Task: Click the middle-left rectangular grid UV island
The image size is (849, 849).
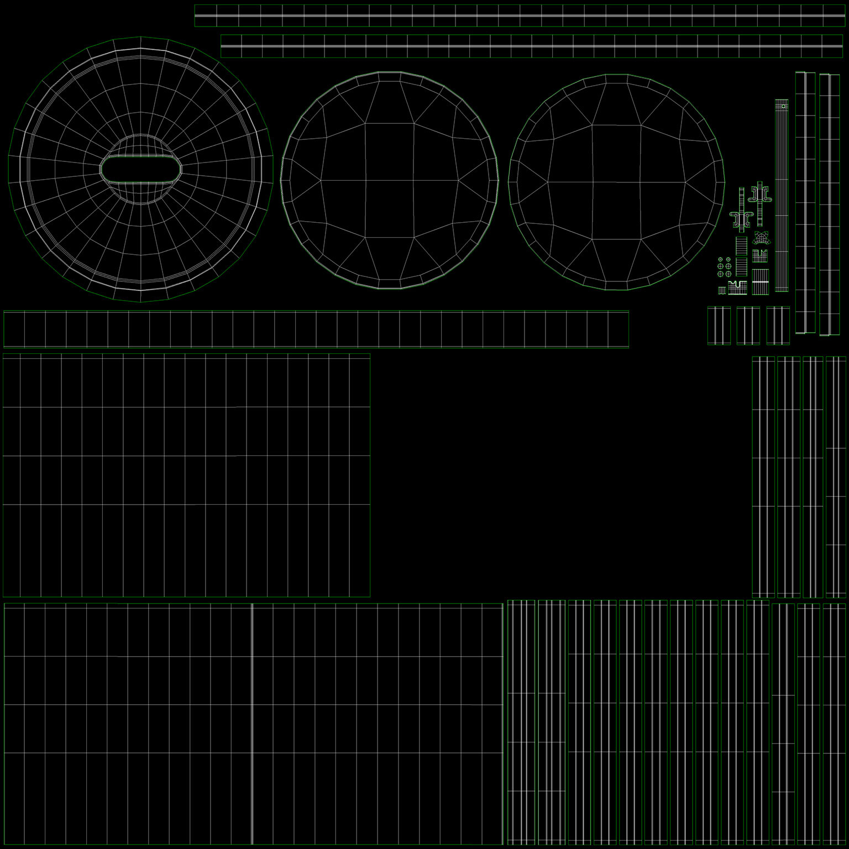Action: 186,475
